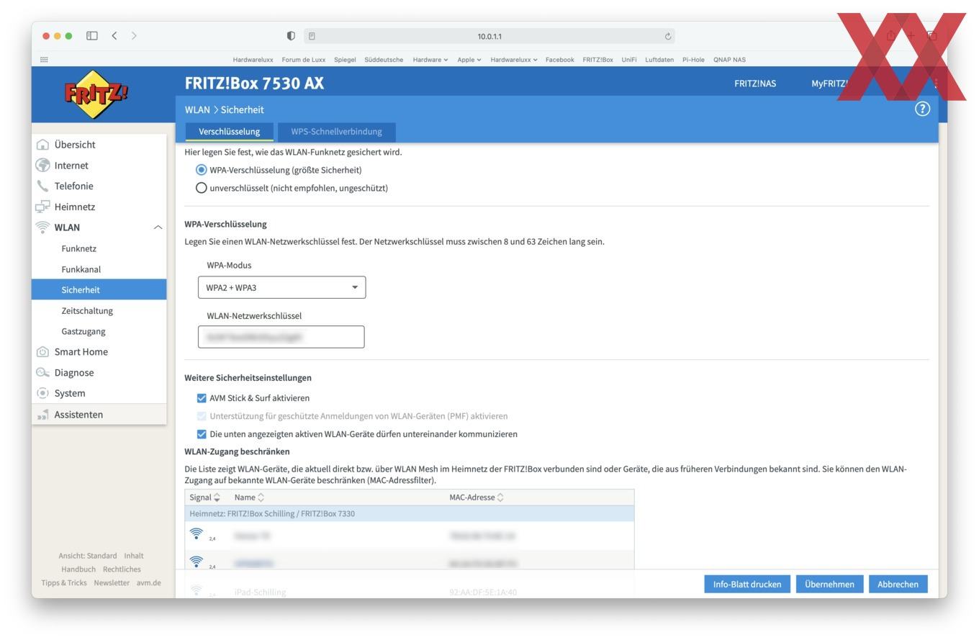
Task: Click Inhalt footer link
Action: pos(134,556)
